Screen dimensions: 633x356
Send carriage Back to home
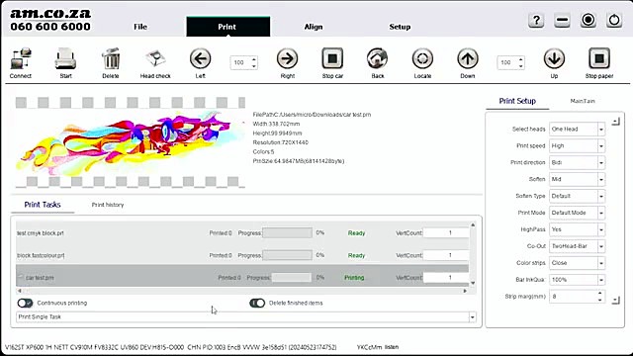(x=378, y=59)
